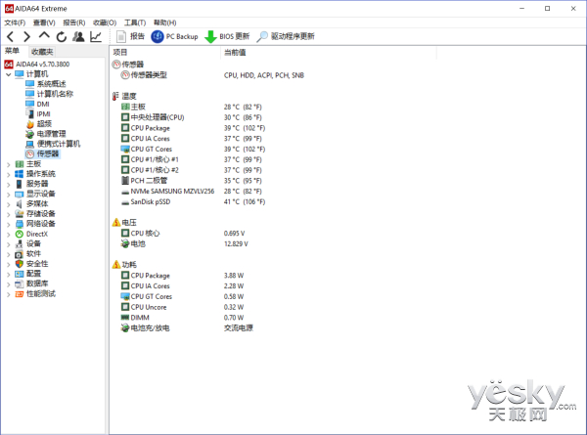Screen dimensions: 587x435
Task: Click the DirectX Xbox-style icon
Action: click(x=20, y=235)
